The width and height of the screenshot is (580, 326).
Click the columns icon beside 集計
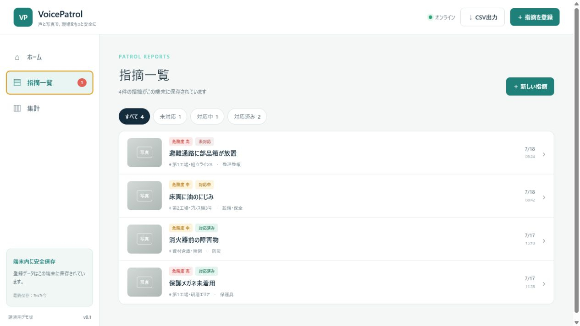tap(17, 109)
